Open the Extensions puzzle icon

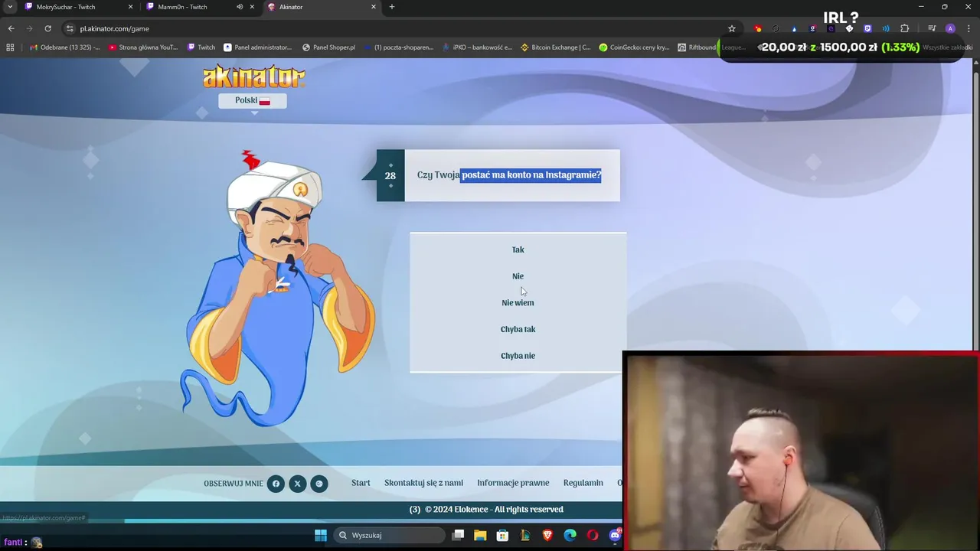(905, 28)
